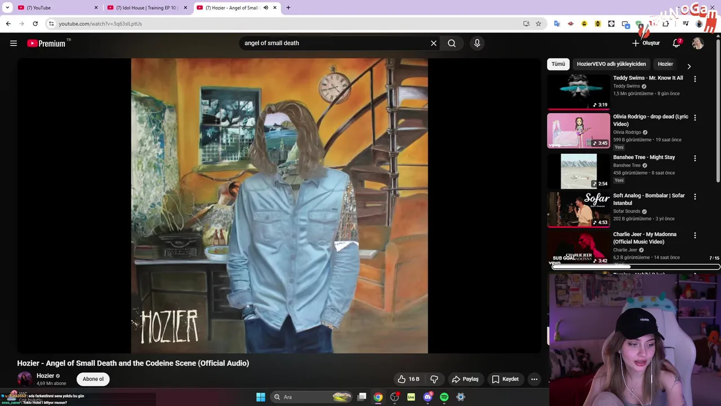Save video using Kaydet button
Image resolution: width=721 pixels, height=406 pixels.
click(x=505, y=379)
